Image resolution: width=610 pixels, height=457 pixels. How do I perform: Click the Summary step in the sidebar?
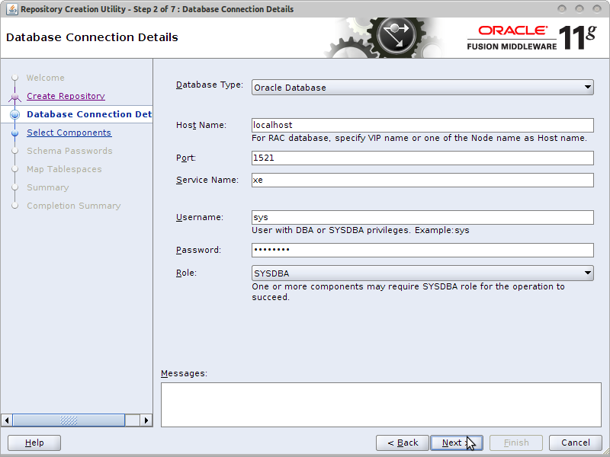pyautogui.click(x=47, y=187)
